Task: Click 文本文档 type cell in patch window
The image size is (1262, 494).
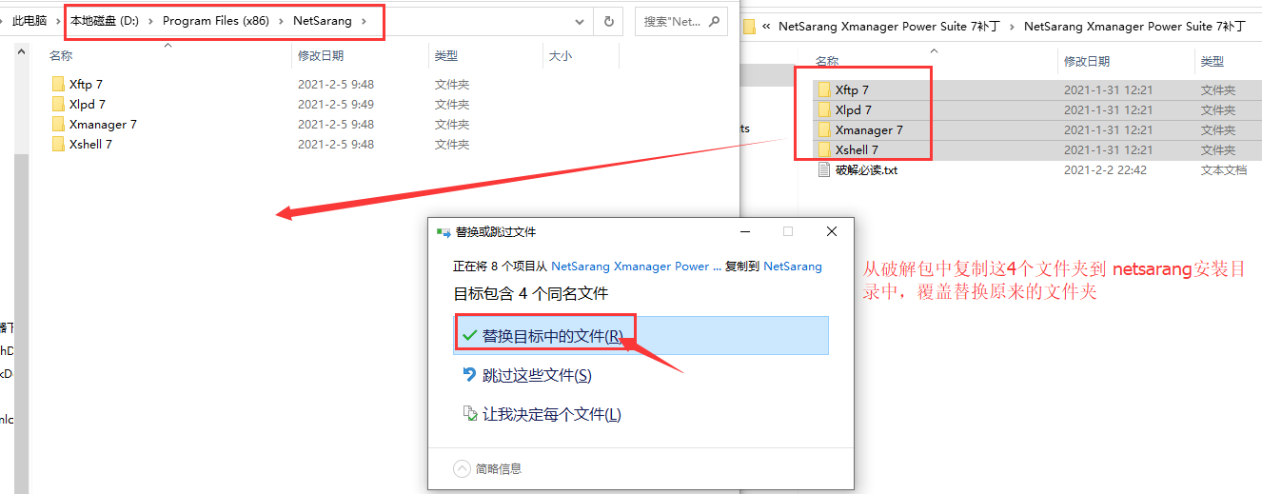Action: point(1224,170)
